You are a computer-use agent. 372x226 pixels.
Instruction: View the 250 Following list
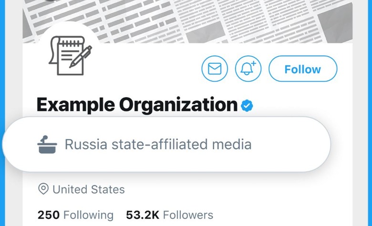[75, 215]
